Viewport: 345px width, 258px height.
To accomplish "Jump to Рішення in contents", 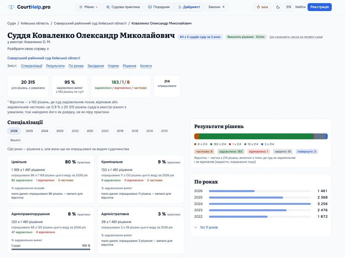I will (x=129, y=66).
